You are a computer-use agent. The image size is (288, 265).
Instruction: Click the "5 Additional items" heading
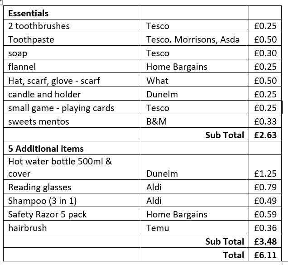point(46,148)
